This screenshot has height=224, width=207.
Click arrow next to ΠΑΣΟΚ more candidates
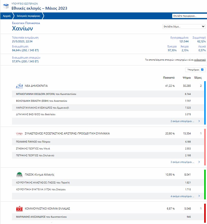[x=199, y=196]
